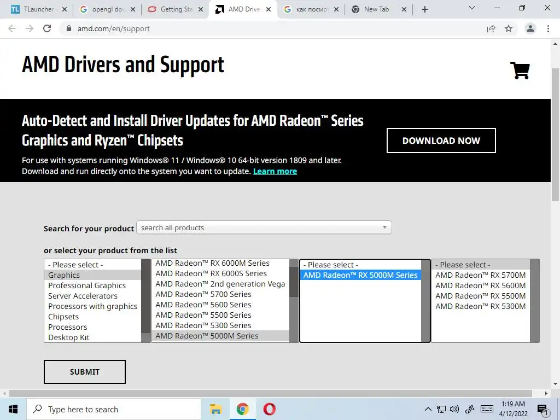560x420 pixels.
Task: Select AMD Radeon RX 5700M
Action: coord(481,275)
